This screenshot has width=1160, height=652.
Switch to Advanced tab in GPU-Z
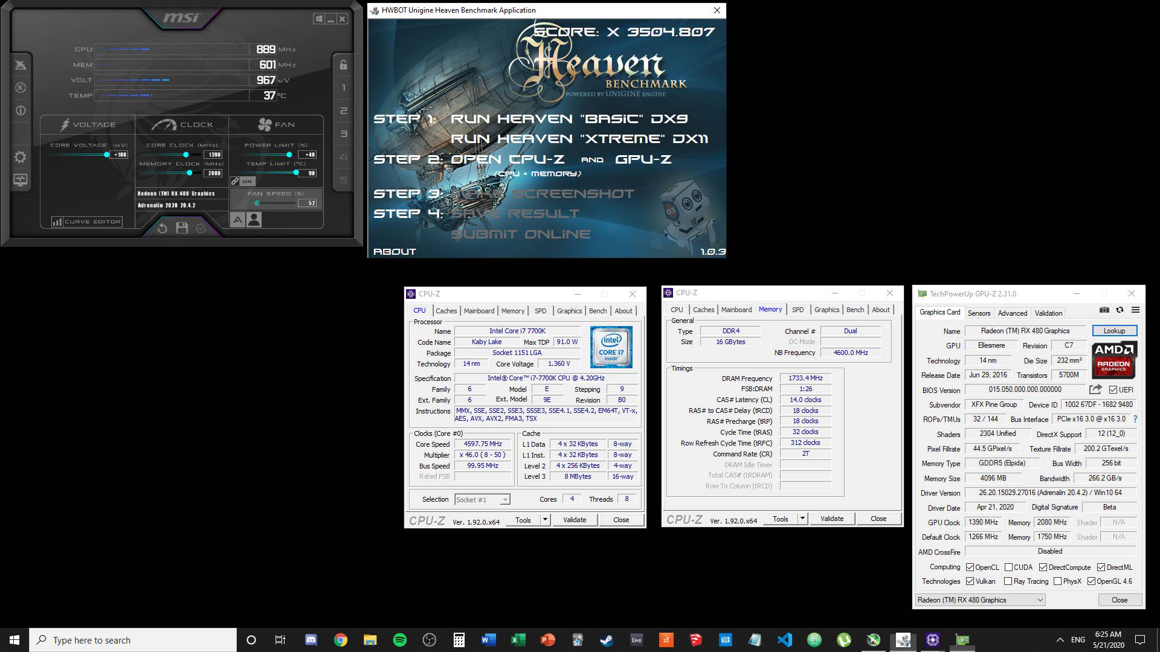coord(1012,313)
